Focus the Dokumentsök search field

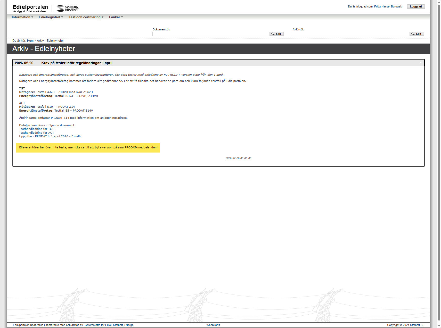(x=210, y=34)
